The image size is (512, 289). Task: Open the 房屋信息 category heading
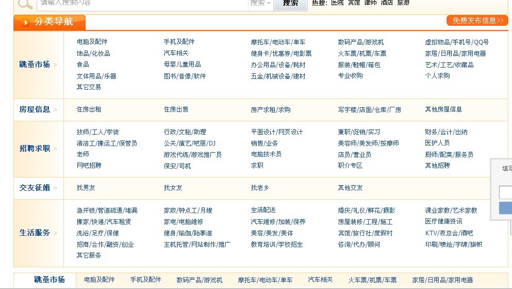point(35,109)
